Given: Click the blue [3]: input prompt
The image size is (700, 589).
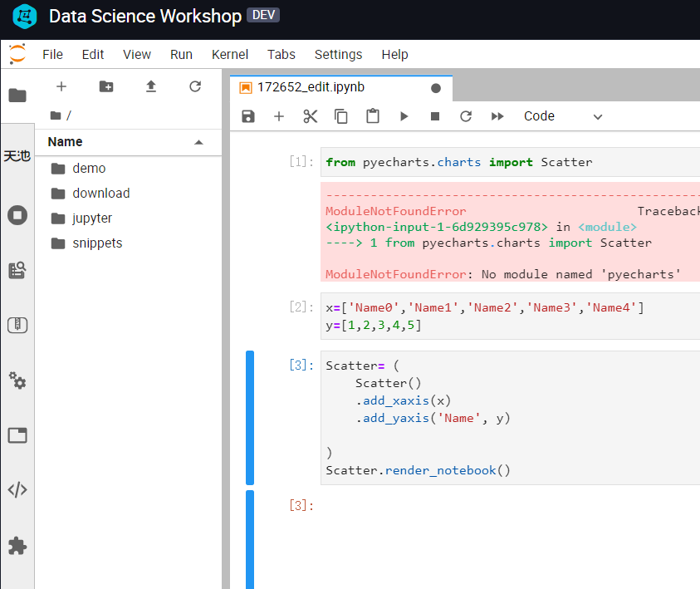Looking at the screenshot, I should pos(301,366).
